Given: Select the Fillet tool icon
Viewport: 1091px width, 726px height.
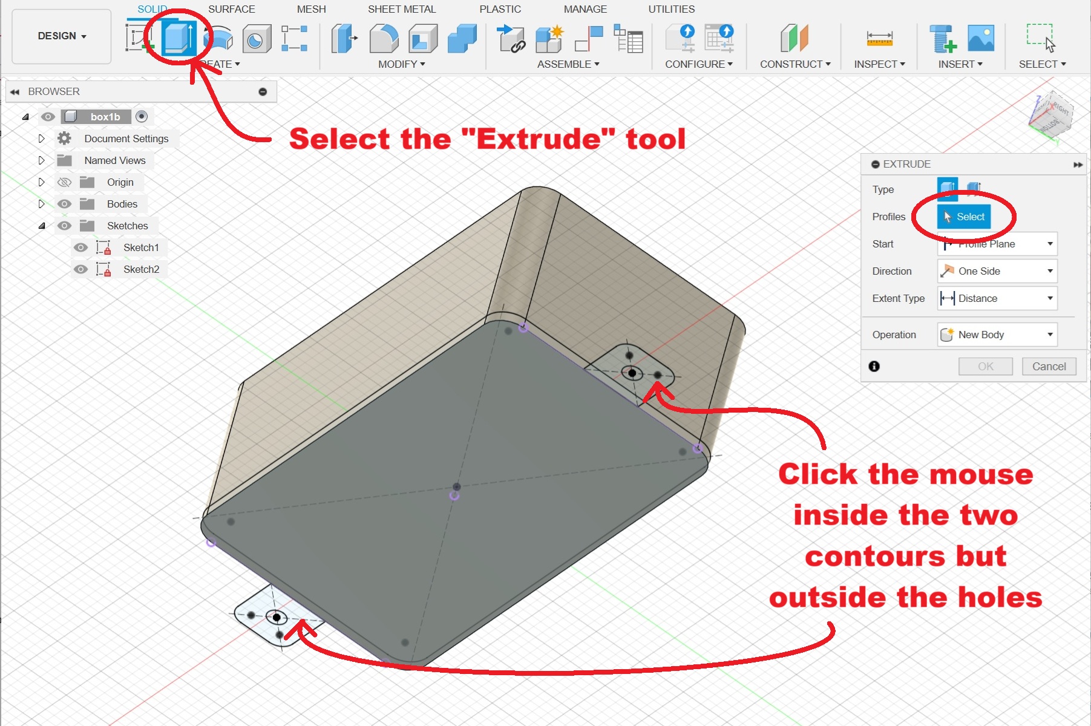Looking at the screenshot, I should (x=384, y=39).
